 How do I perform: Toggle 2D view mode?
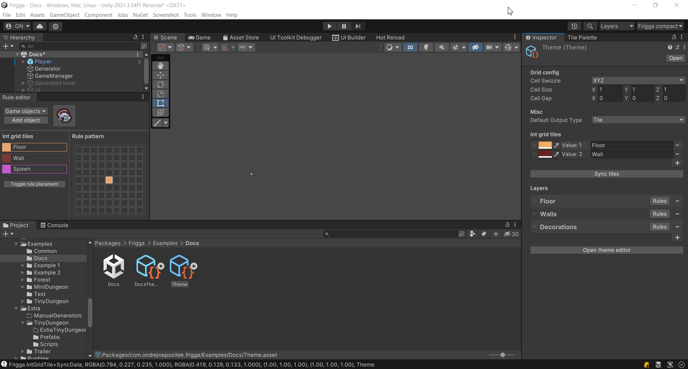pyautogui.click(x=410, y=47)
